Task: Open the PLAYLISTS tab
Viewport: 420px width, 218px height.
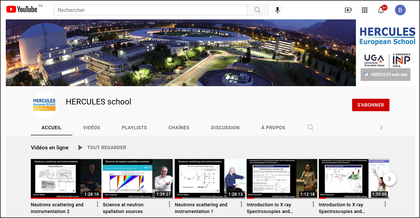Action: (134, 128)
